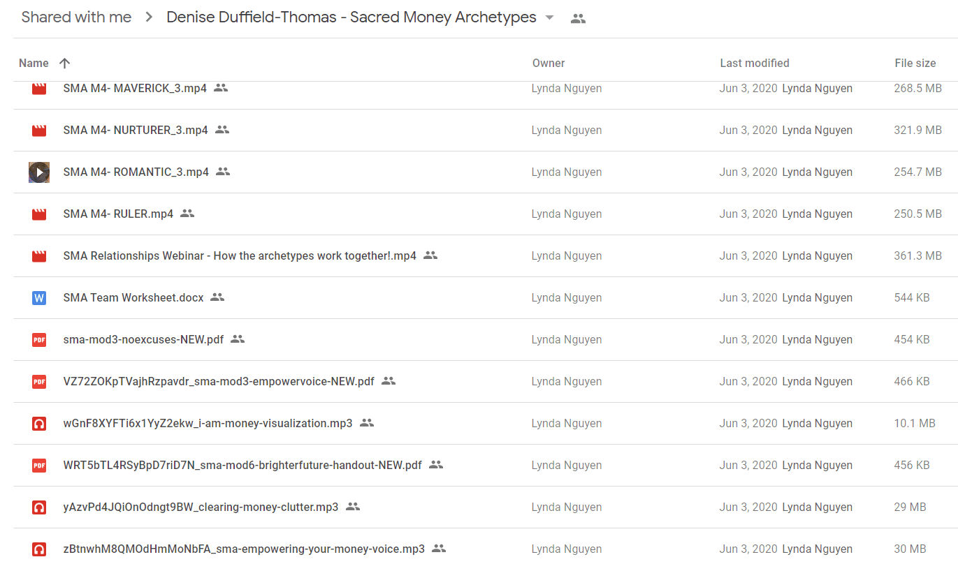The image size is (958, 564).
Task: Click the 10.1 MB file size value
Action: pyautogui.click(x=915, y=424)
